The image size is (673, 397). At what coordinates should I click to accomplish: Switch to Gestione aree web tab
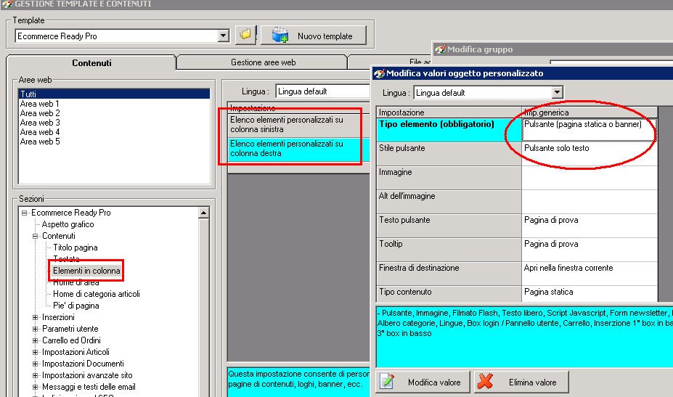[x=263, y=62]
